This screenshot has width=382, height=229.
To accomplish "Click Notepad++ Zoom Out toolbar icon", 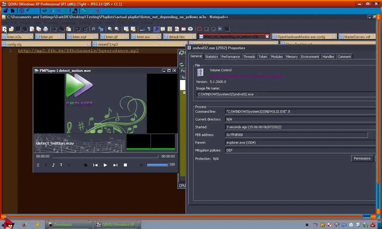I will point(117,29).
